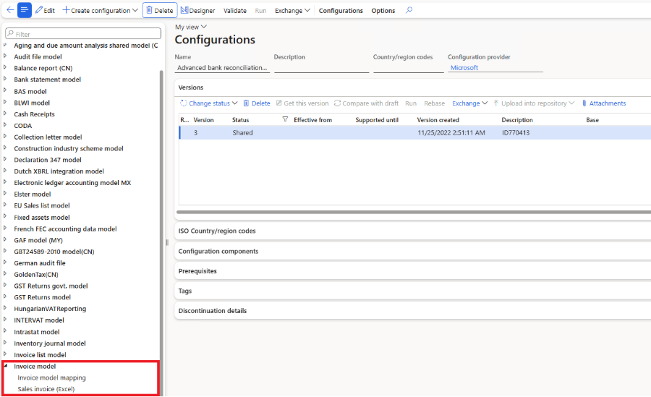This screenshot has height=397, width=651.
Task: Click the filter icon in Status column
Action: pos(285,120)
